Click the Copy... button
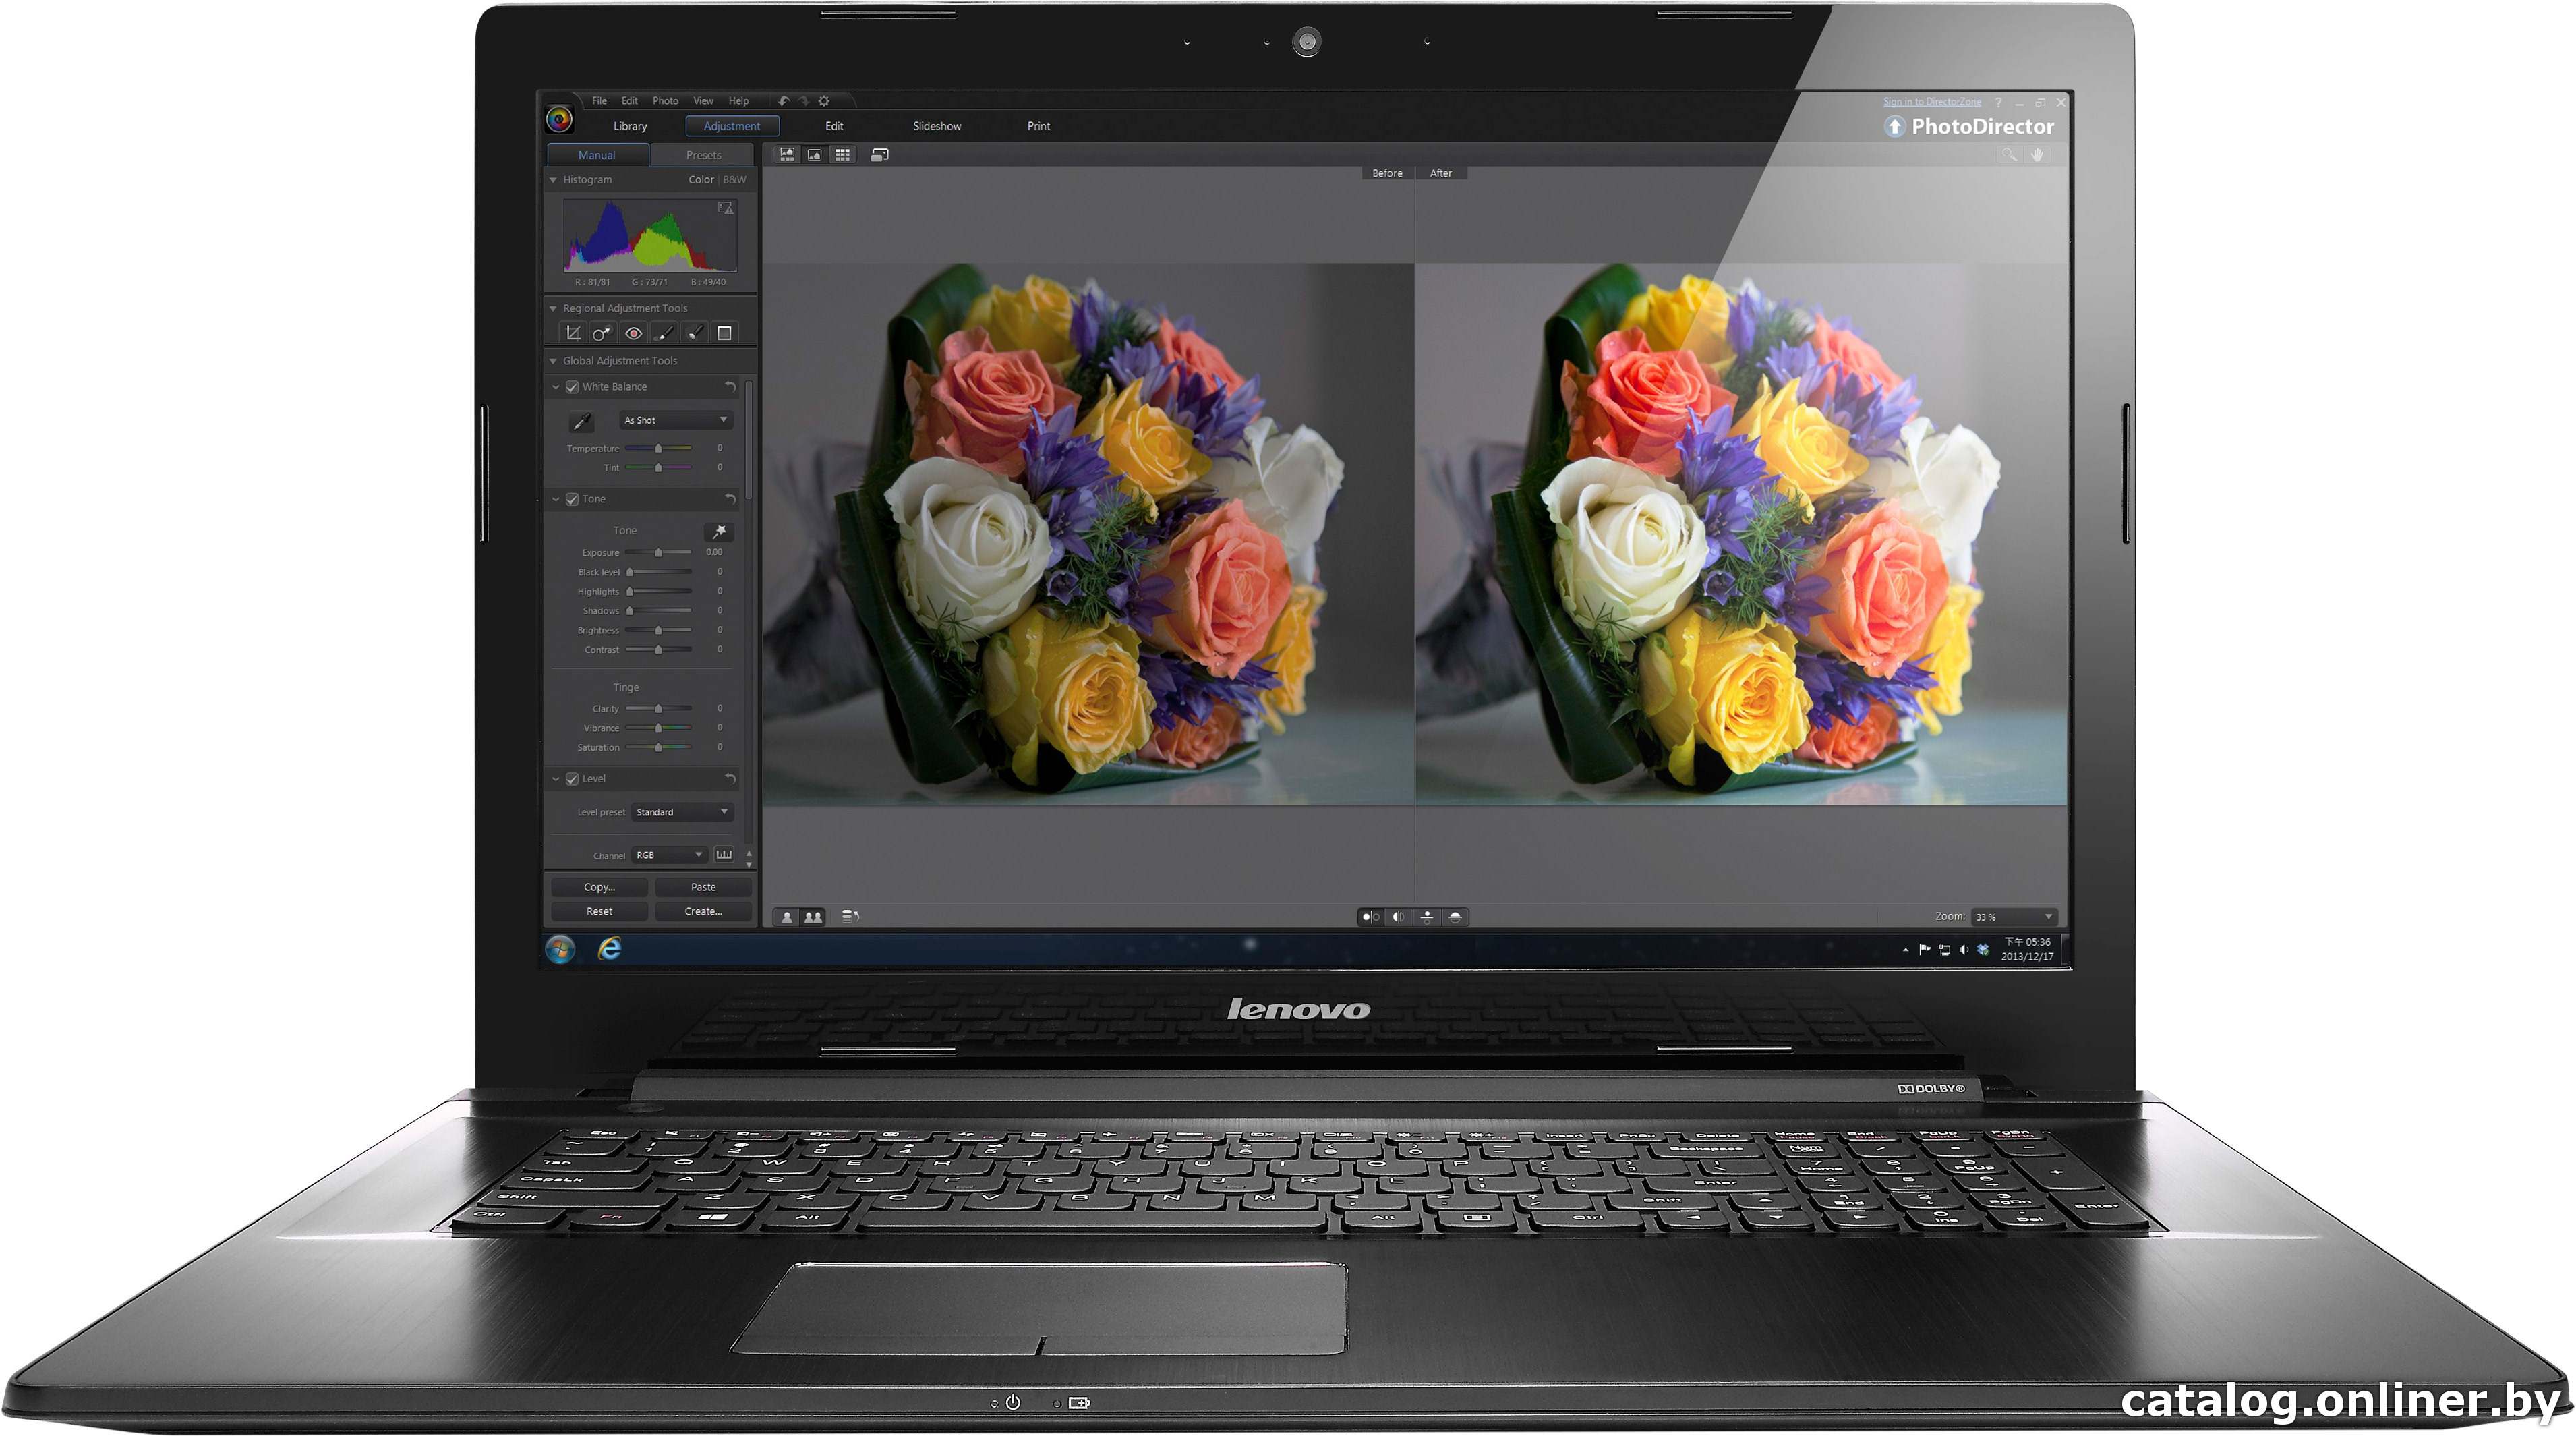This screenshot has height=1436, width=2576. (x=599, y=887)
